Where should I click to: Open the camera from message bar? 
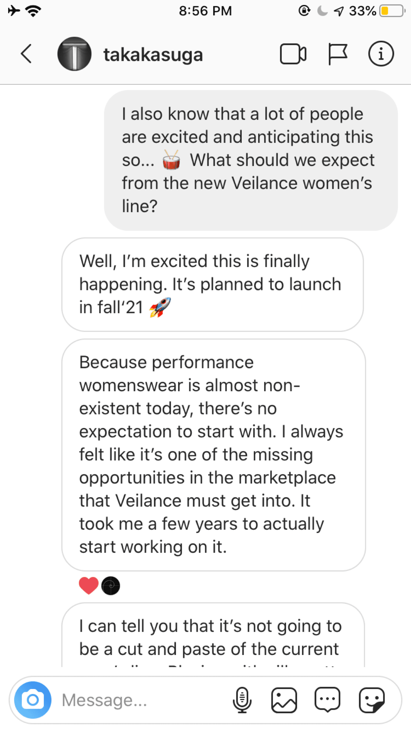[32, 700]
